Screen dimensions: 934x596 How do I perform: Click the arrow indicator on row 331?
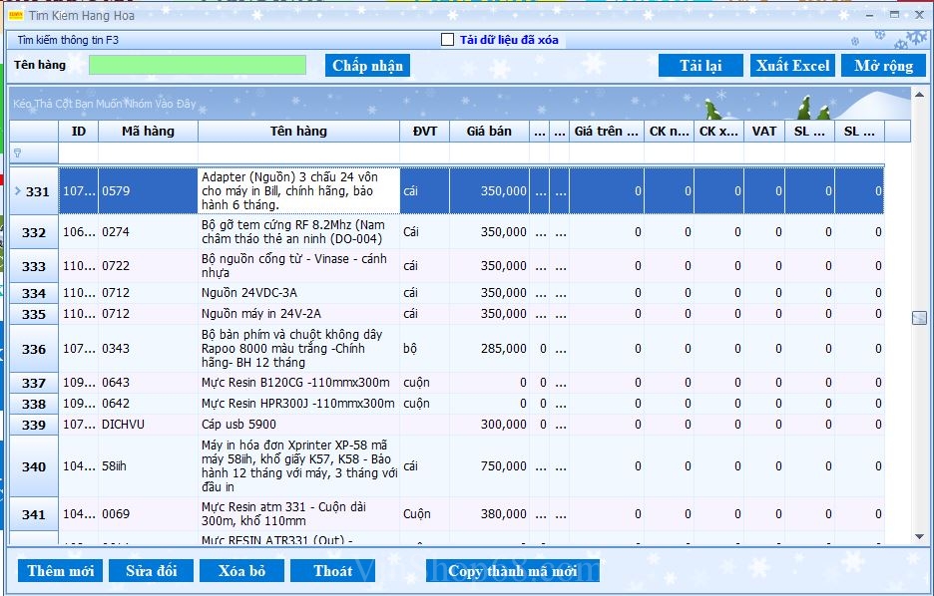pyautogui.click(x=17, y=191)
